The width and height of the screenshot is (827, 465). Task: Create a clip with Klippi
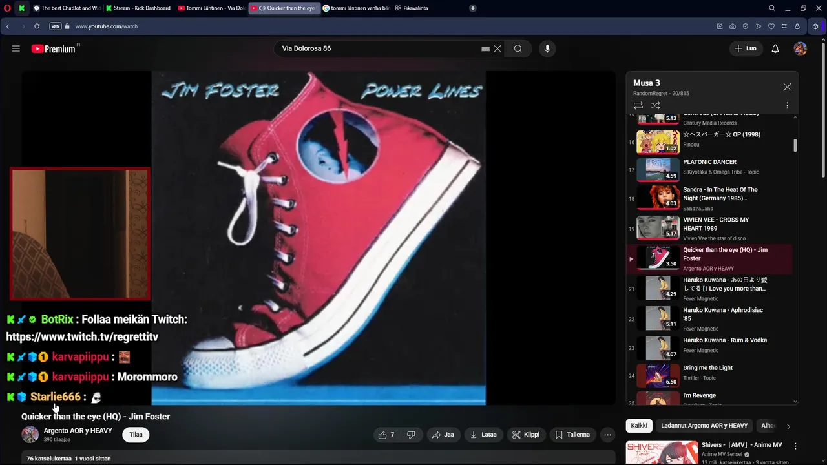[525, 435]
